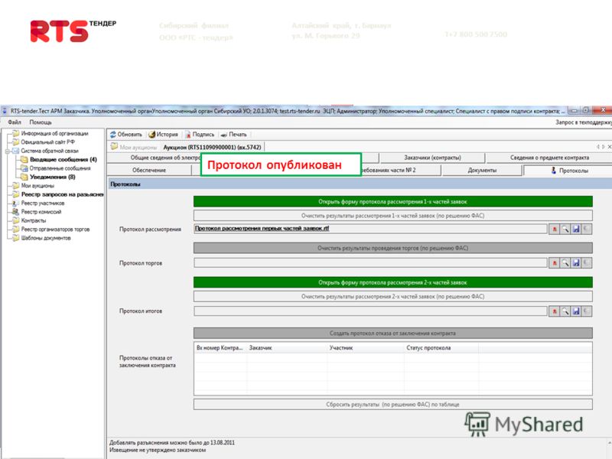612x459 pixels.
Task: Click the red sign icon in Протокол итогов row
Action: pos(554,311)
